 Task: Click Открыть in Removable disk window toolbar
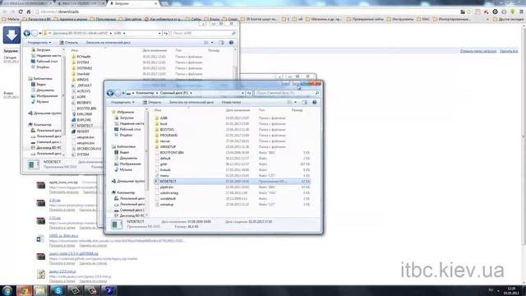(x=152, y=102)
